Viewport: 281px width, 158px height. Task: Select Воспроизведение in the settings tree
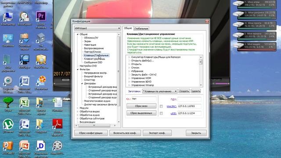click(x=94, y=48)
